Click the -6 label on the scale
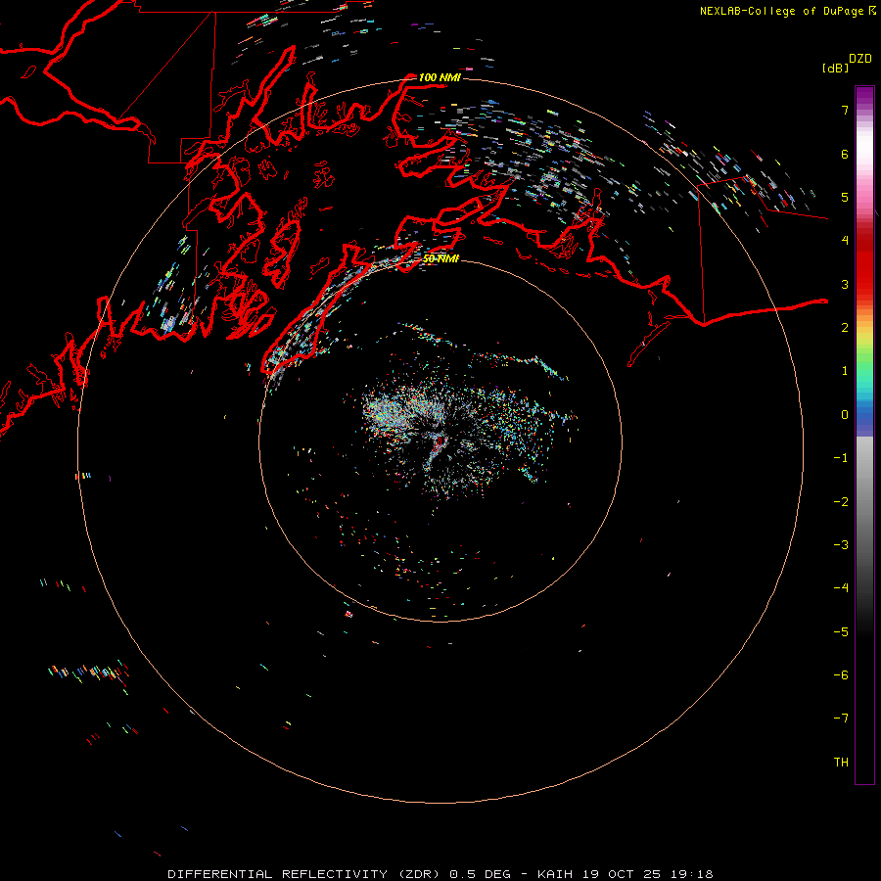This screenshot has height=881, width=881. point(841,675)
